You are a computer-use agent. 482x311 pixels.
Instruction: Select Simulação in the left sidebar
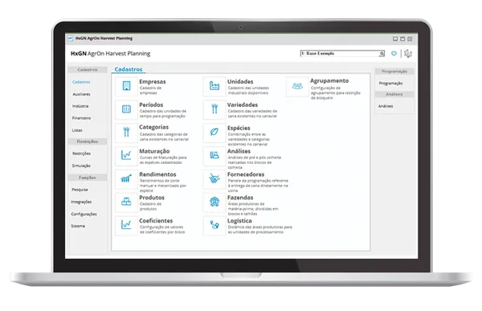(x=81, y=166)
